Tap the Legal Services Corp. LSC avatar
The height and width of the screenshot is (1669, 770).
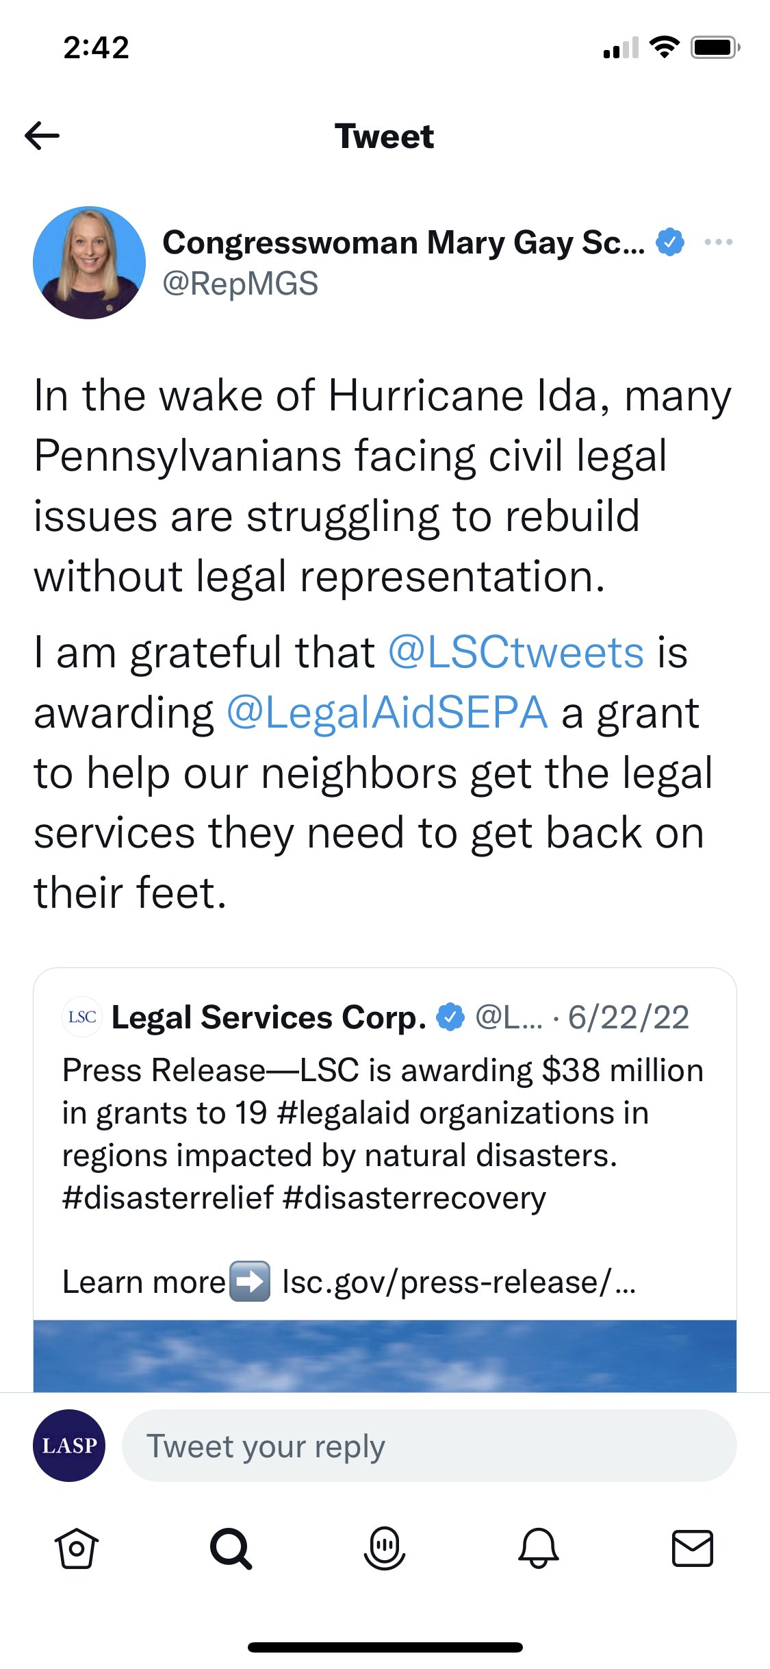click(82, 1017)
